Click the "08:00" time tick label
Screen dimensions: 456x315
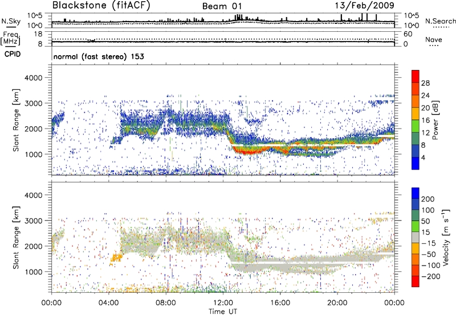tap(166, 303)
